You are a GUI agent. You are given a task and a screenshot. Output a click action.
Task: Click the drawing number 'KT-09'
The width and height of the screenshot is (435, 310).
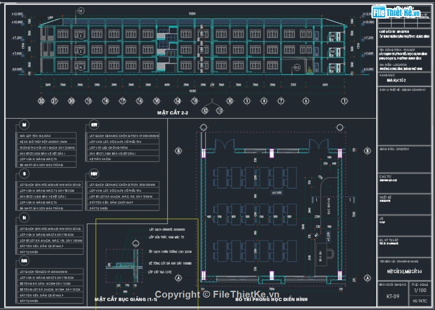tap(392, 296)
